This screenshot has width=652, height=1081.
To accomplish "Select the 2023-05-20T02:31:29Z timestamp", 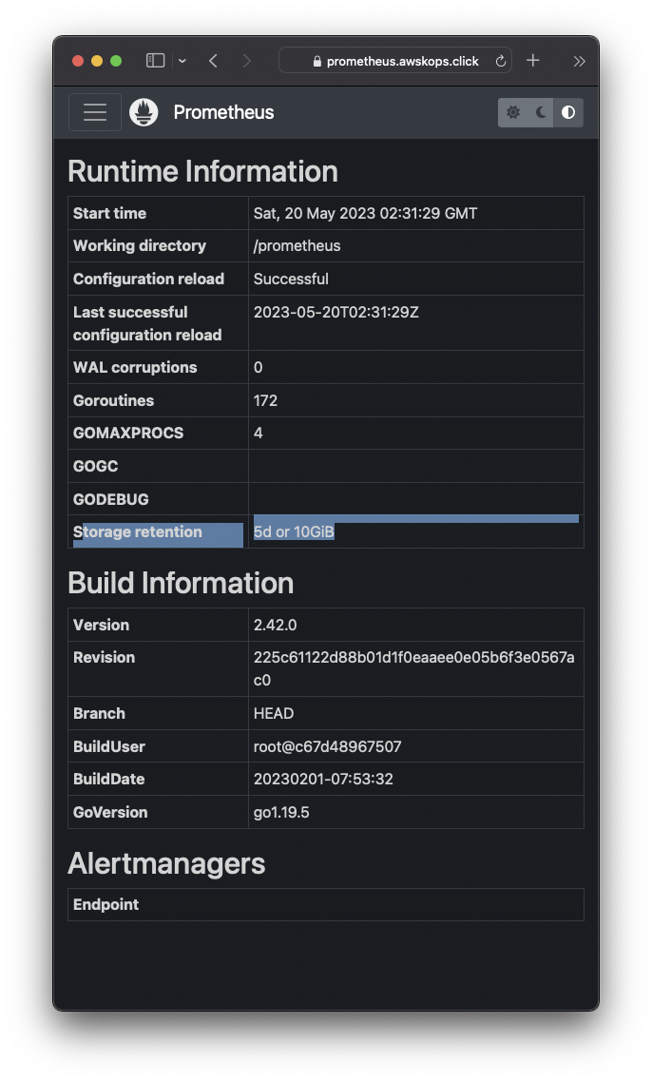I will (336, 312).
